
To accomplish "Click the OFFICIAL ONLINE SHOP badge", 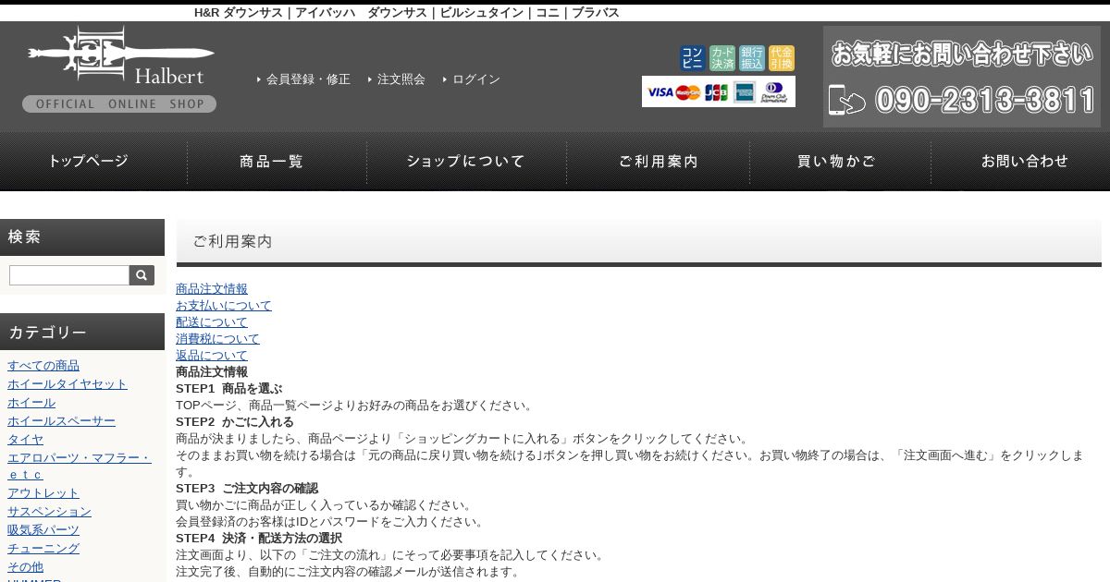I will [119, 104].
